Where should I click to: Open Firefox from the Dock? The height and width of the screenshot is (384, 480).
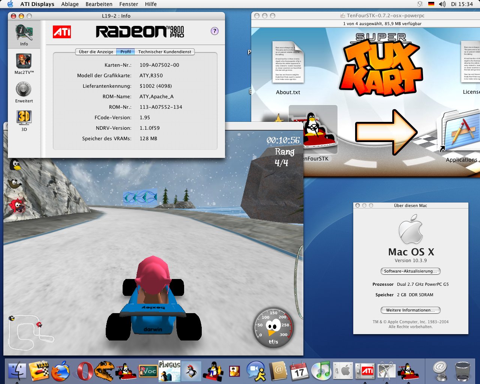click(61, 371)
